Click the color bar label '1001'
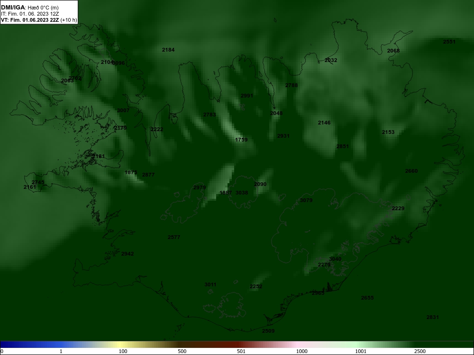The width and height of the screenshot is (474, 355). tap(361, 351)
